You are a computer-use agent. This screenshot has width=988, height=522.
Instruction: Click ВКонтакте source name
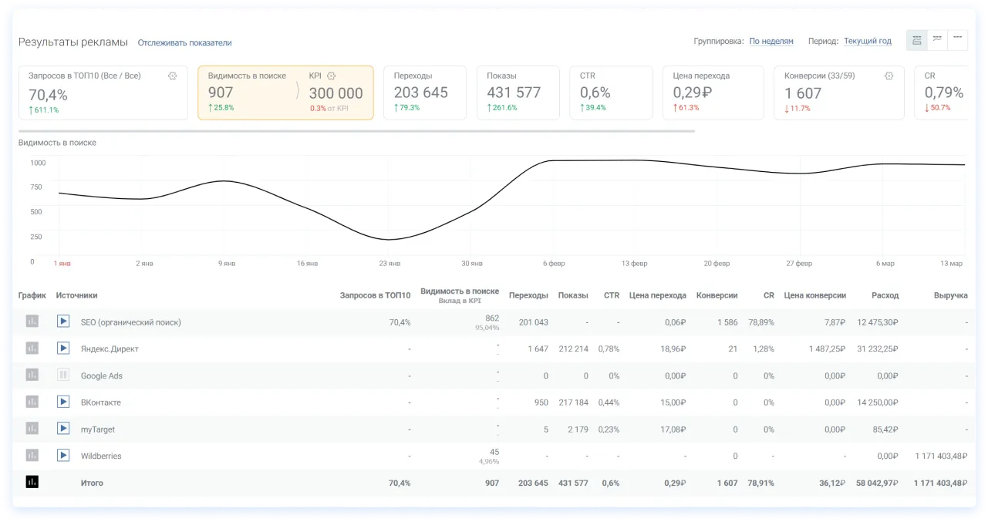(101, 402)
